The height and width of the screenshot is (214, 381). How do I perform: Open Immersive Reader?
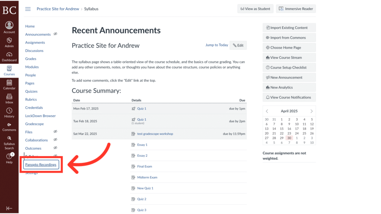[x=296, y=9]
